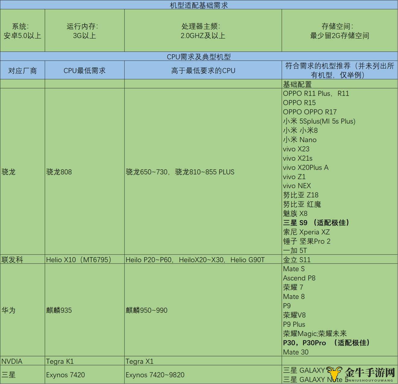Screen dimensions: 398x384
Task: Click the bold line 'P30, P30Pro (适配极佳)'
Action: (327, 343)
